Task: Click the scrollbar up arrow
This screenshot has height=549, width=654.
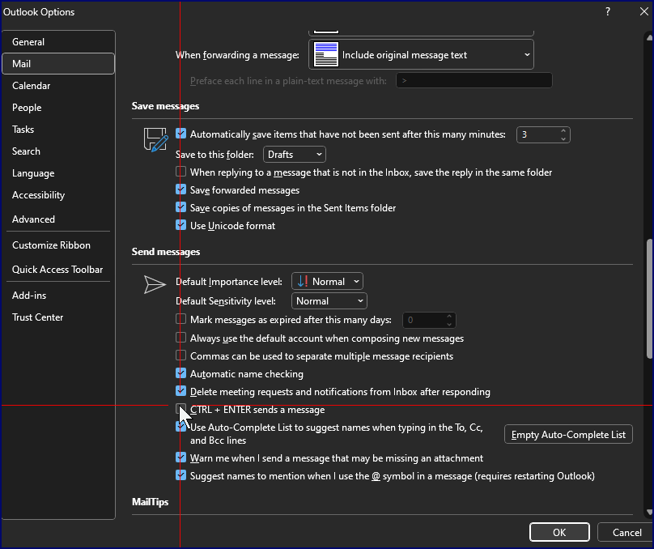Action: pos(649,38)
